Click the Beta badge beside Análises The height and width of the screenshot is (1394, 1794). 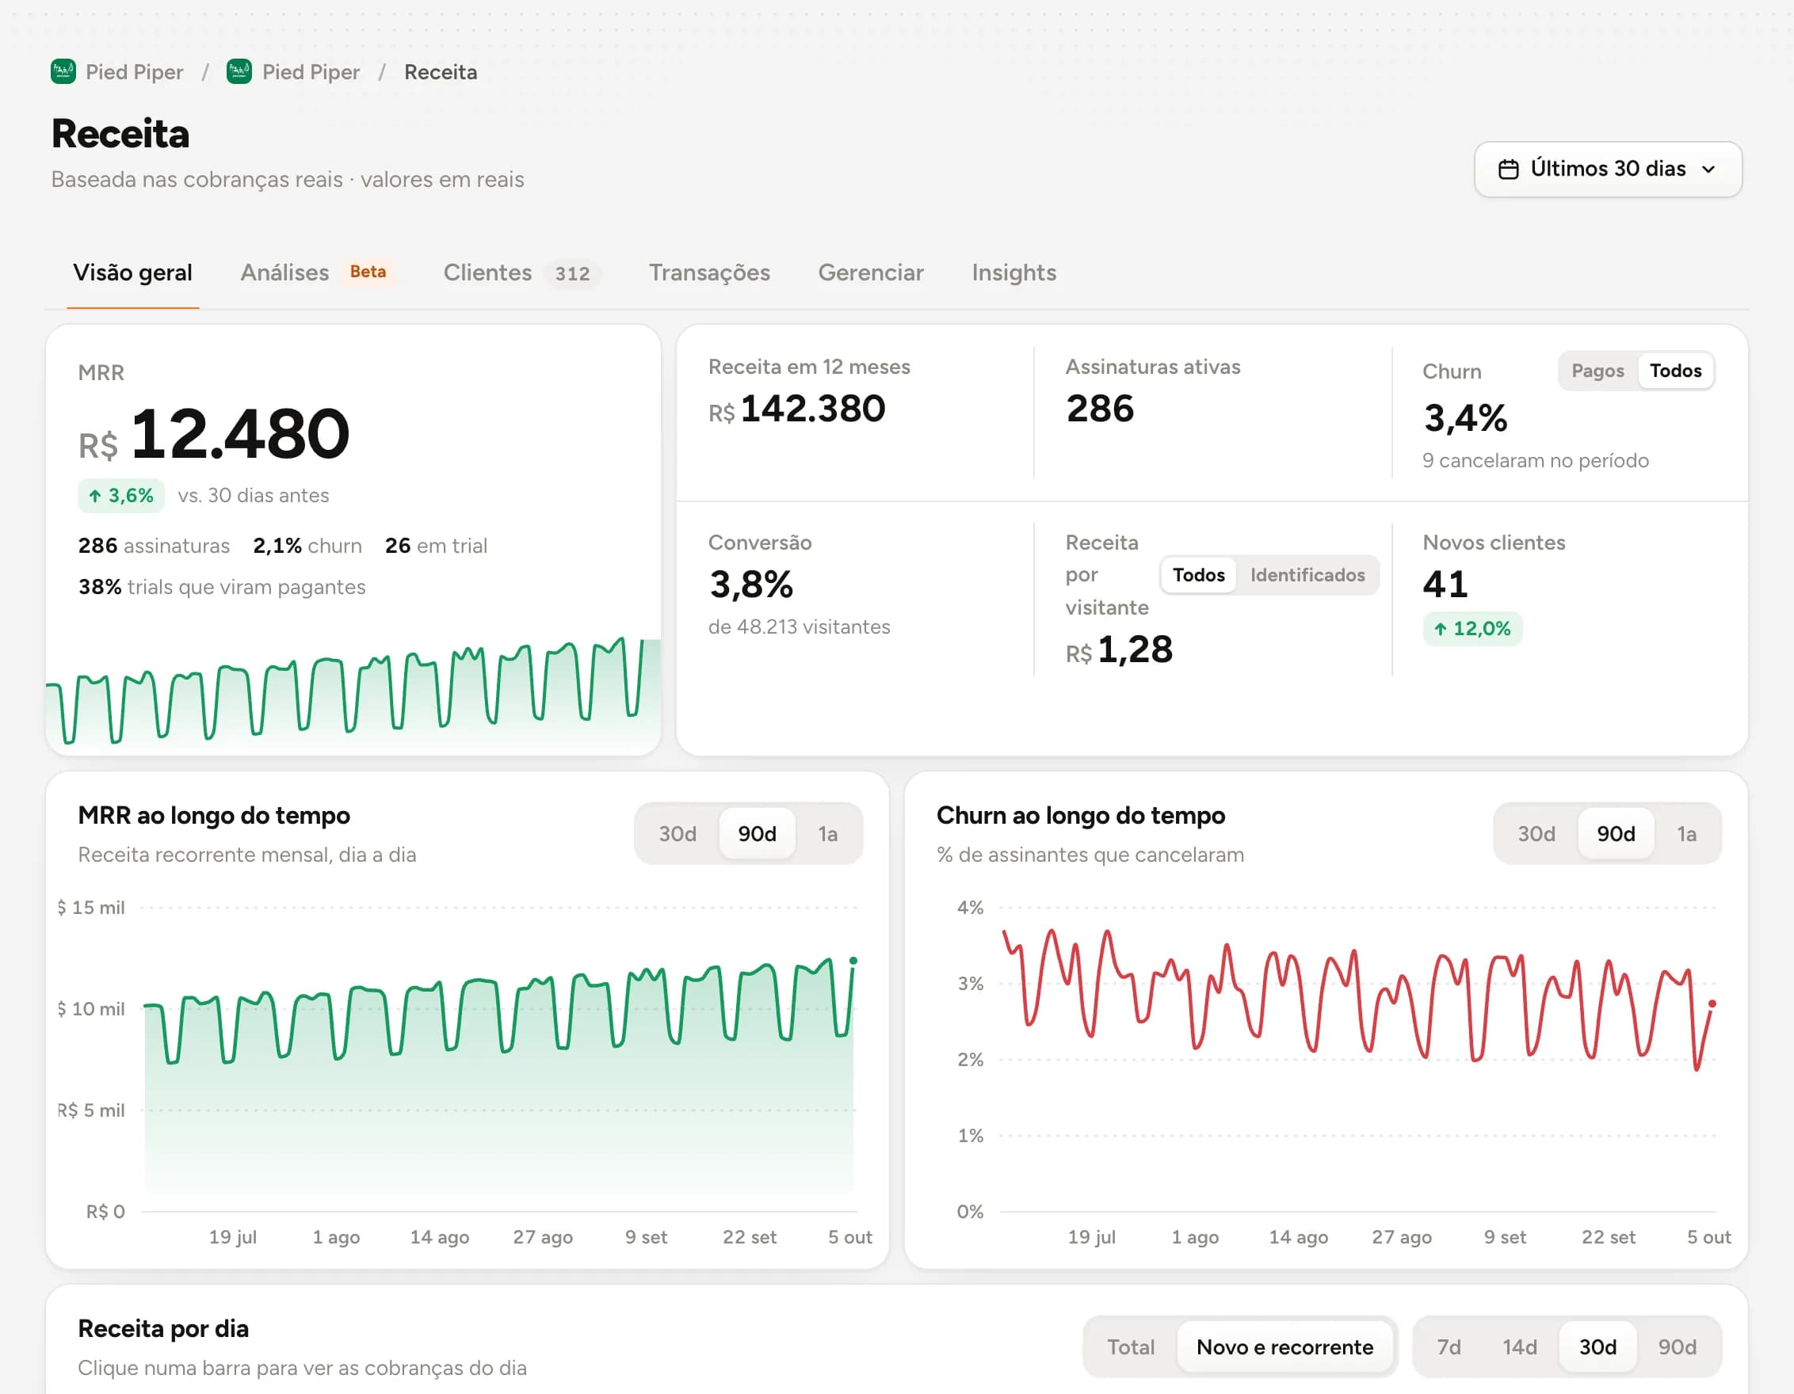coord(368,272)
